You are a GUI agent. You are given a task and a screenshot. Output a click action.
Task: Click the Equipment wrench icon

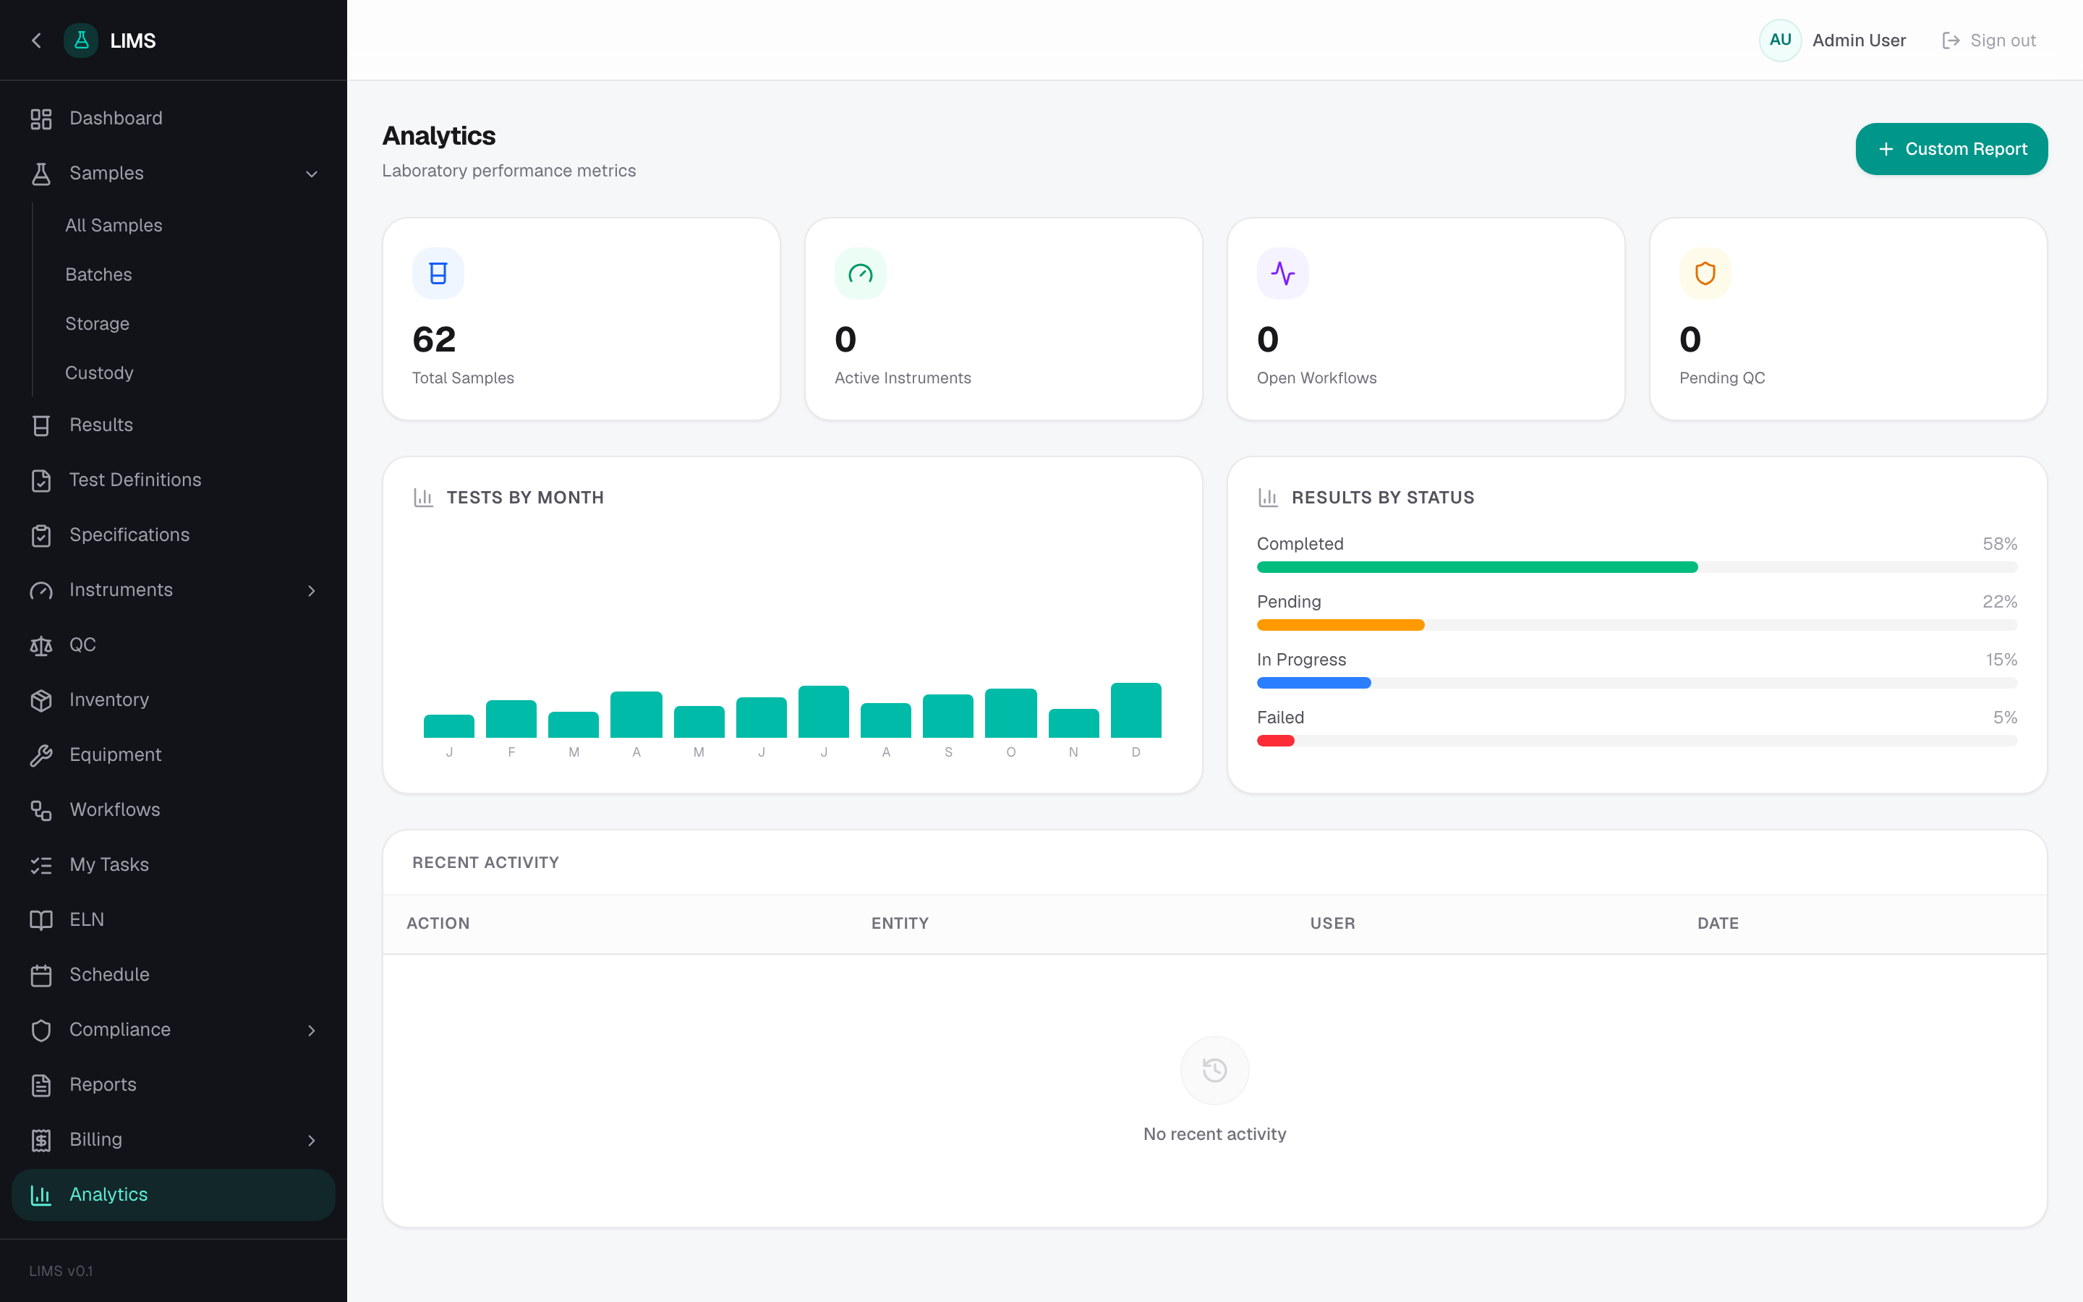[41, 755]
